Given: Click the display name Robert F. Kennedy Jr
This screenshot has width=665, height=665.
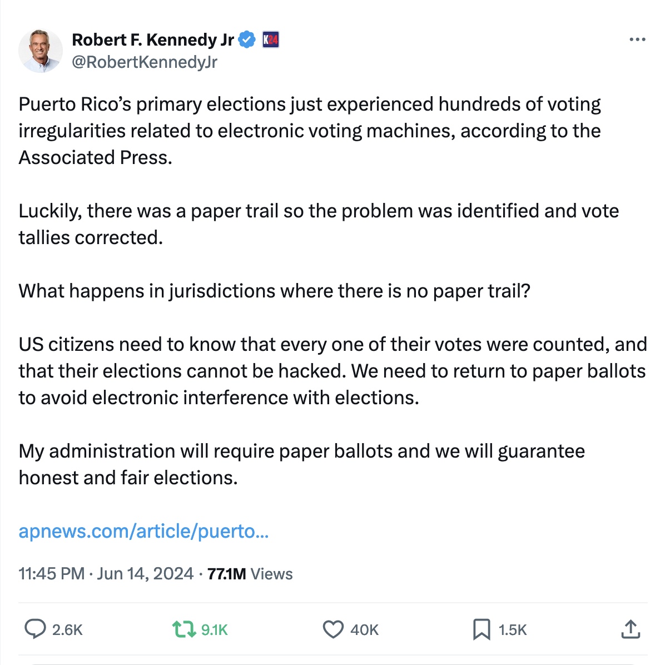Looking at the screenshot, I should (153, 40).
